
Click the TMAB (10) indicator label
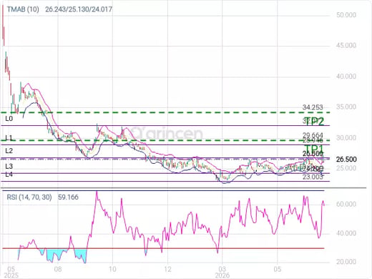point(23,9)
